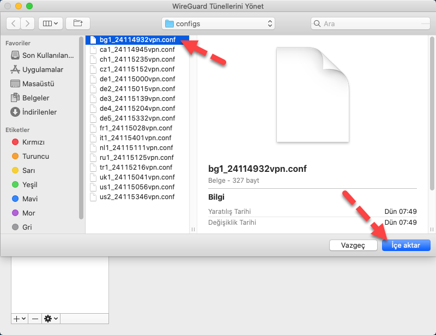
Task: Open Masaüstü in the sidebar
Action: (x=32, y=83)
